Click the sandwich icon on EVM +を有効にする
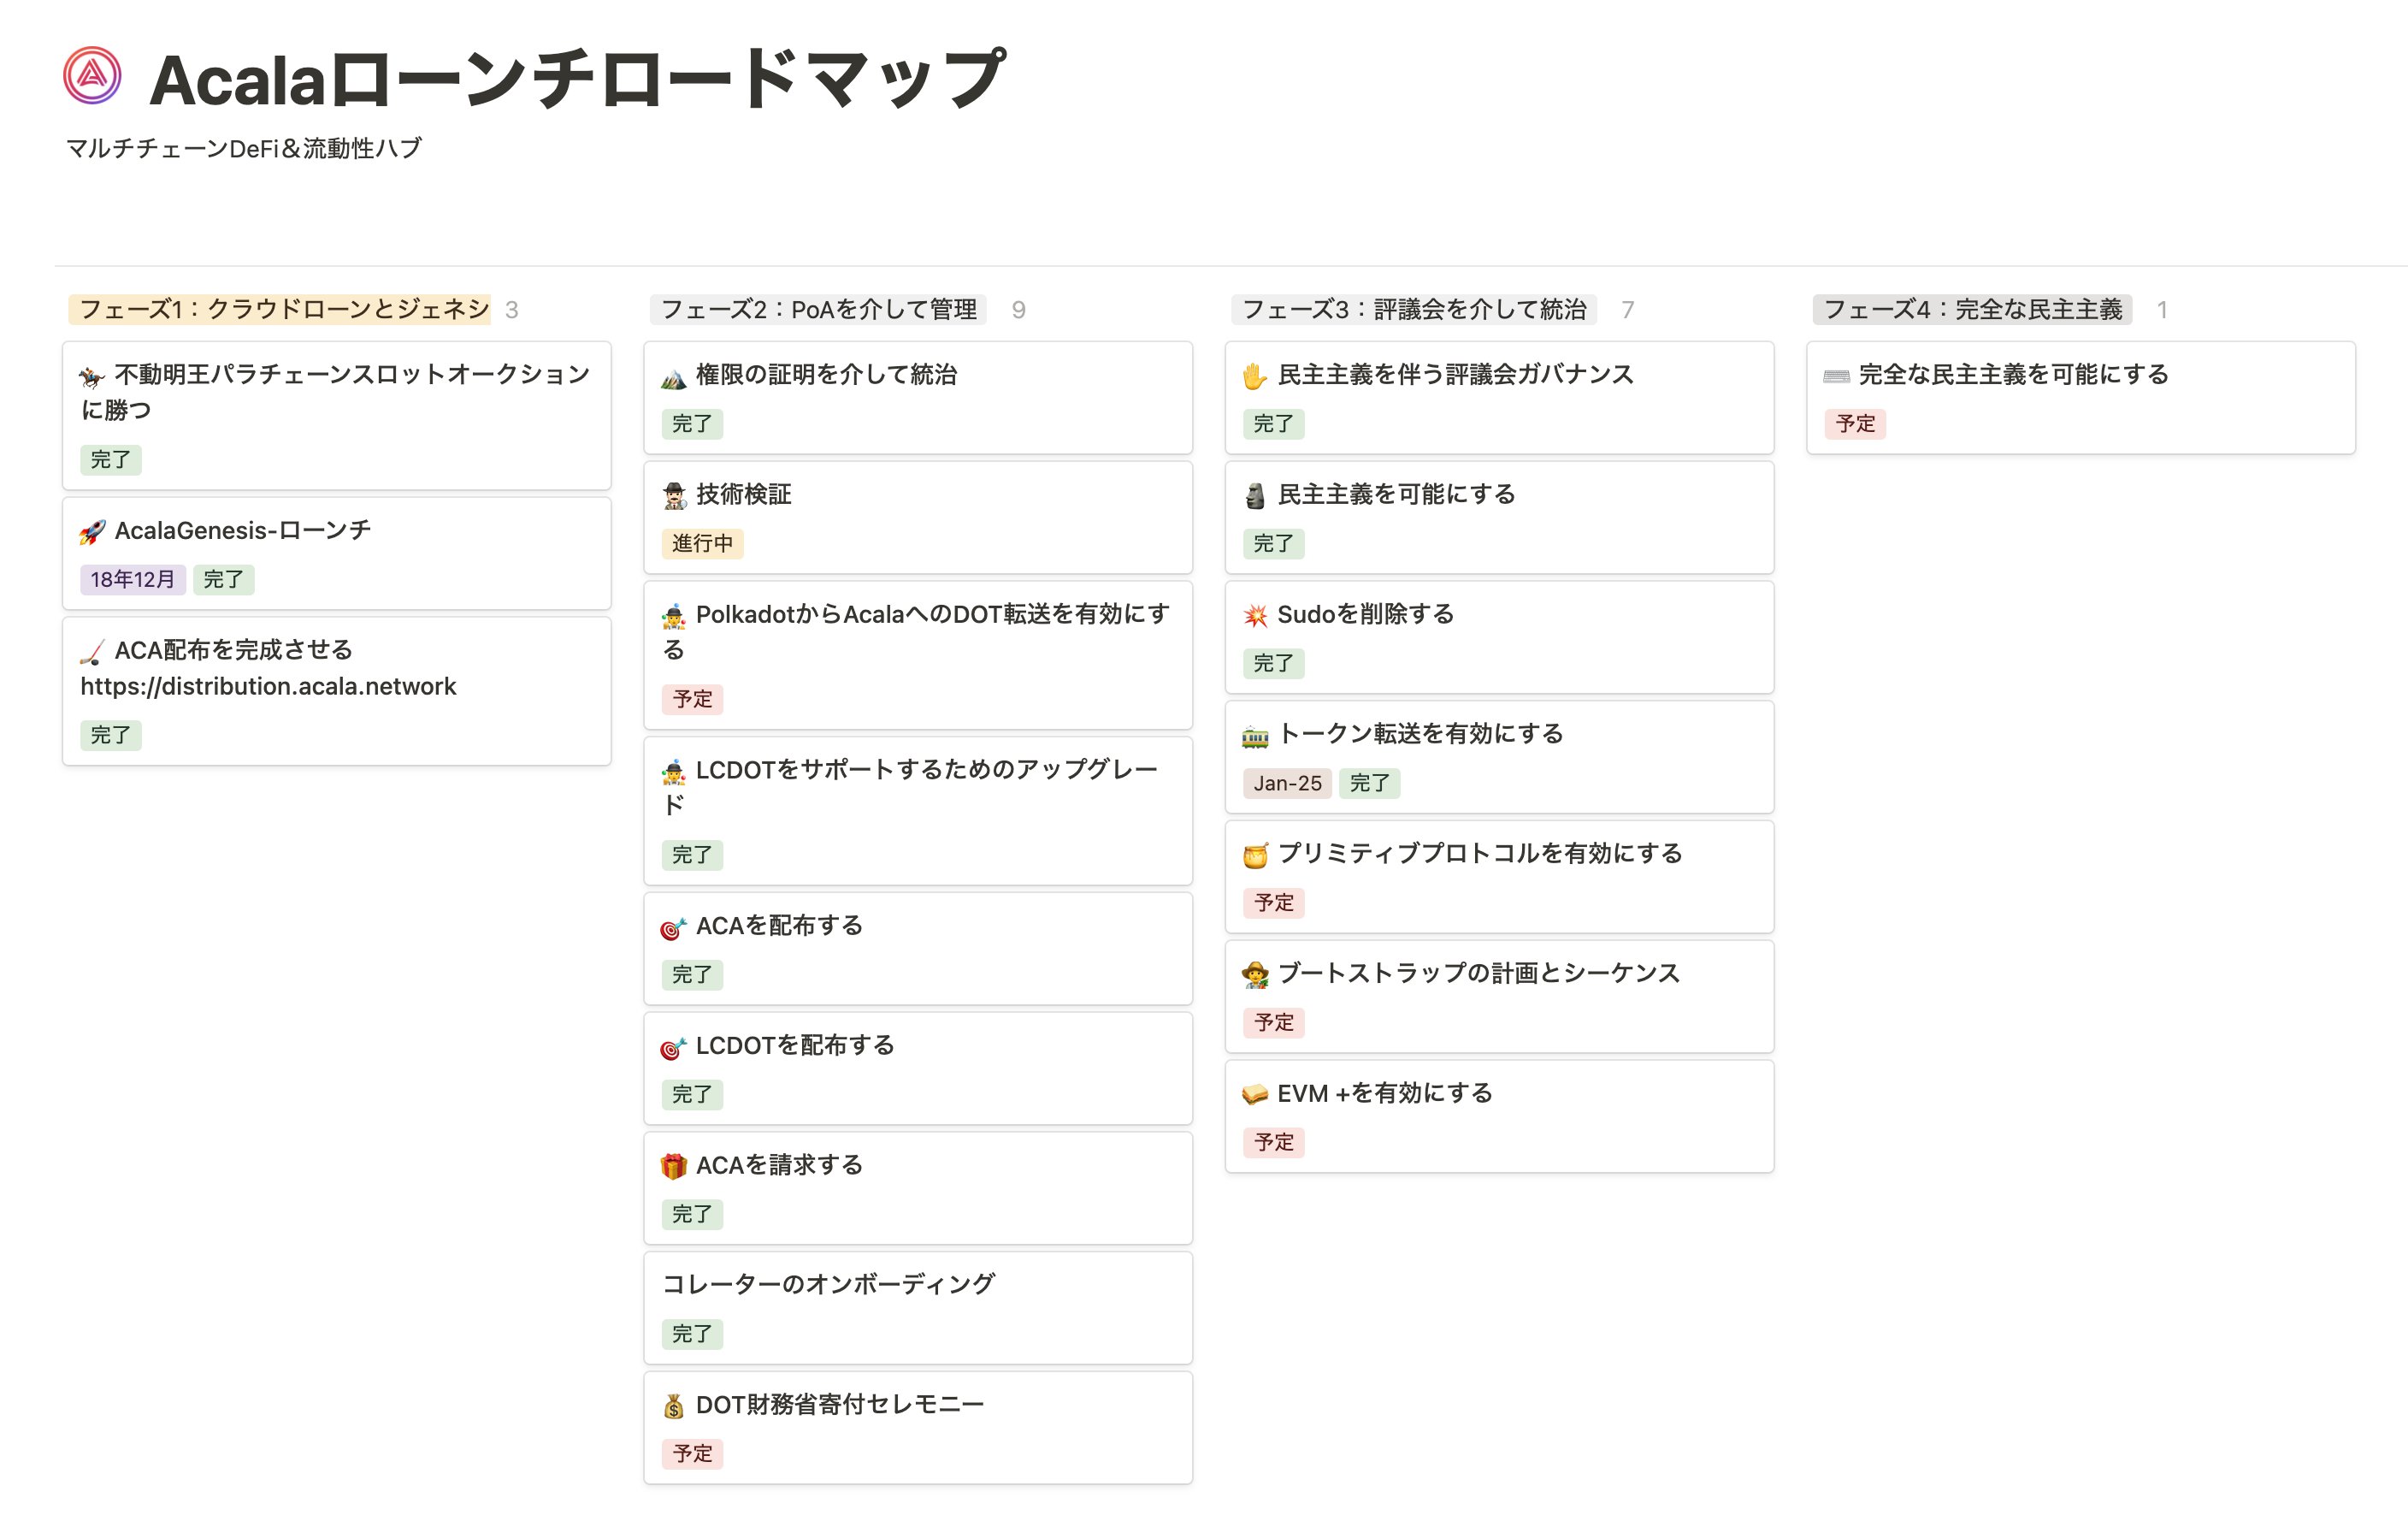The width and height of the screenshot is (2408, 1533). tap(1255, 1095)
